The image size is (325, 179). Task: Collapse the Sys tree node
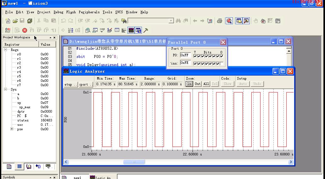point(6,89)
